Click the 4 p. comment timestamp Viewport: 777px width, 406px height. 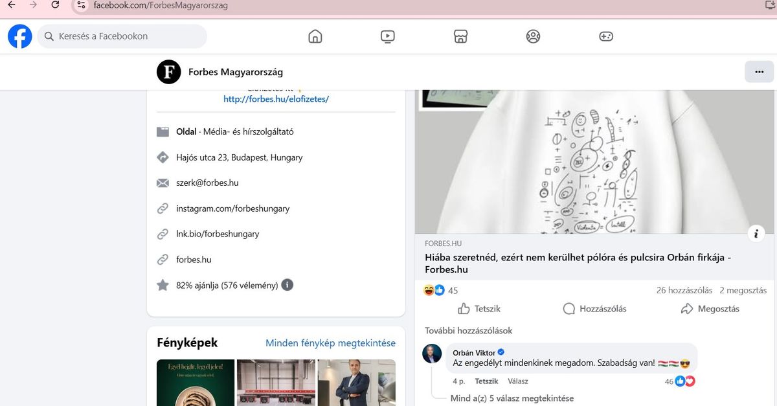tap(459, 381)
